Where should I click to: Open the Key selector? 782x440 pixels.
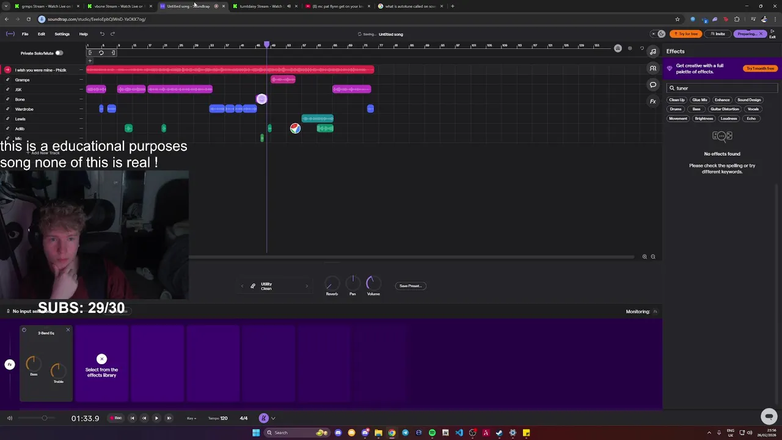pyautogui.click(x=192, y=418)
